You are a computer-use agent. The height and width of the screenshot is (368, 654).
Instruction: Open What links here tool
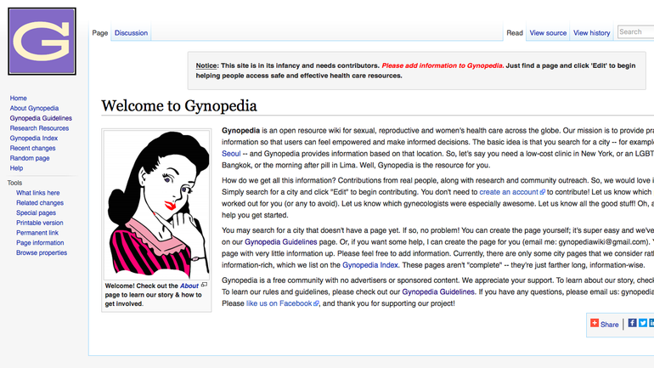click(x=38, y=193)
